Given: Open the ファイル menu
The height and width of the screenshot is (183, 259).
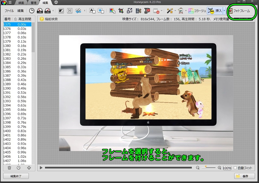Looking at the screenshot, I should 9,11.
